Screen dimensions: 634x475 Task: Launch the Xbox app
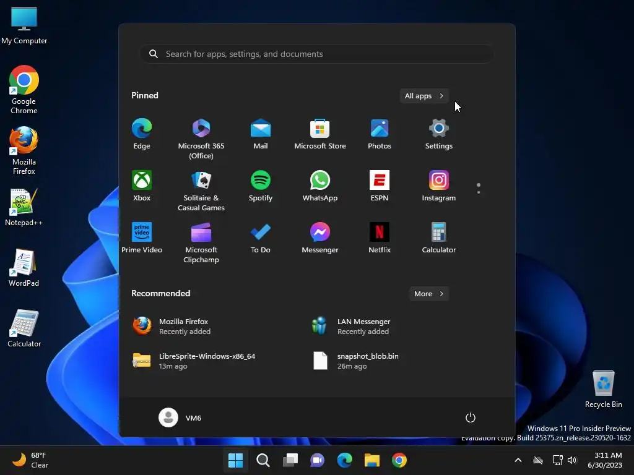pos(142,186)
